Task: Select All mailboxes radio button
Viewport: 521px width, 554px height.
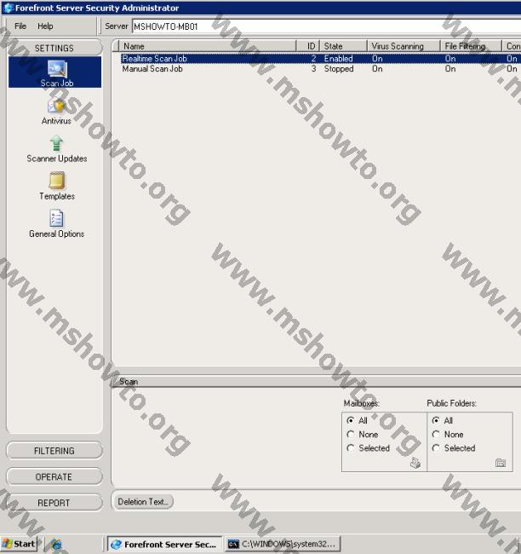Action: pyautogui.click(x=351, y=420)
